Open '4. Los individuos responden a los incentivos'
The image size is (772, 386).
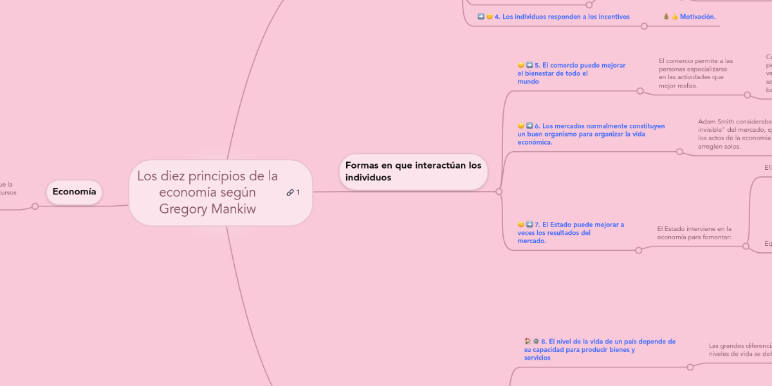point(562,17)
